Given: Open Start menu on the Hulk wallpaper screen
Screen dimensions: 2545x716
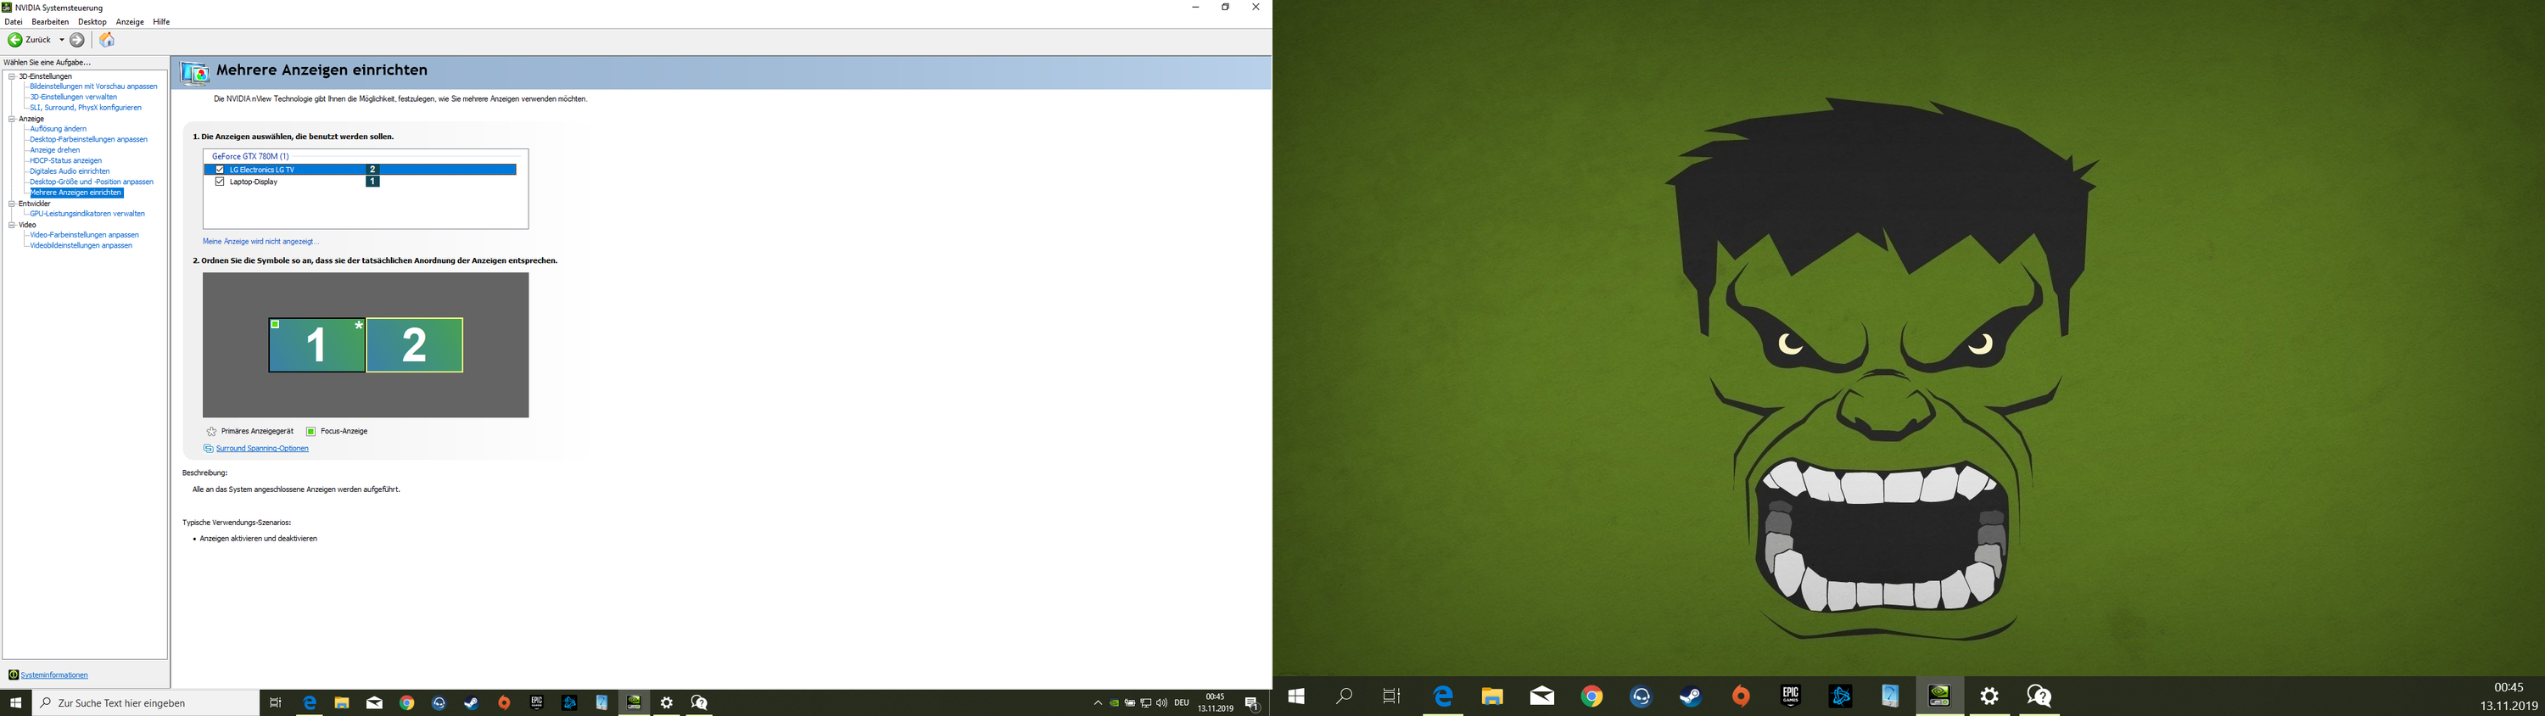Looking at the screenshot, I should tap(1296, 696).
